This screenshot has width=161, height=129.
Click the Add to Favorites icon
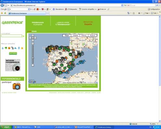5,13
